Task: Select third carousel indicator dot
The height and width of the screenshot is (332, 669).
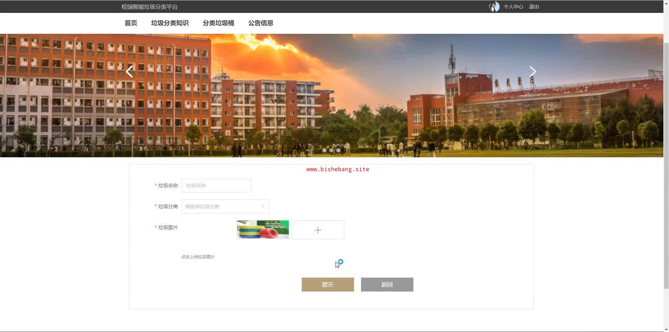Action: click(338, 150)
